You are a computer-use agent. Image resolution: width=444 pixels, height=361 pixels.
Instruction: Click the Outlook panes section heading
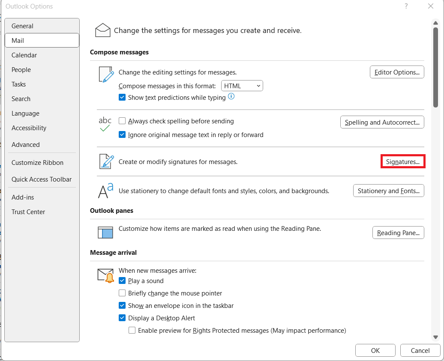tap(111, 211)
